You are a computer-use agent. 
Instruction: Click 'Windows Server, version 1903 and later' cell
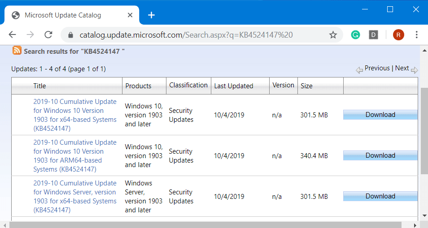point(144,196)
